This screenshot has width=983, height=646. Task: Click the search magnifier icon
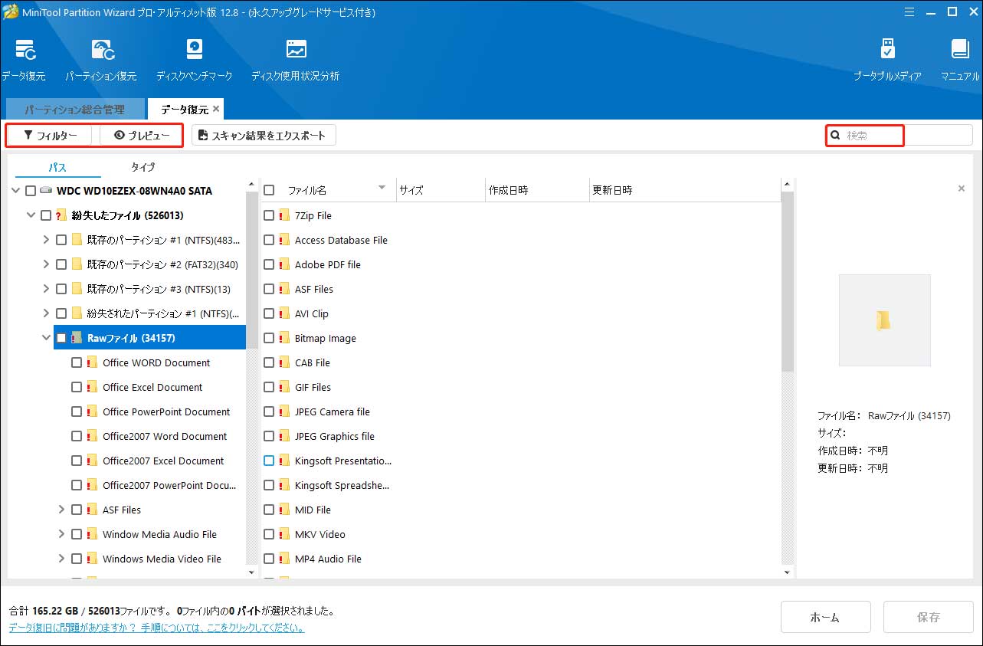coord(836,136)
